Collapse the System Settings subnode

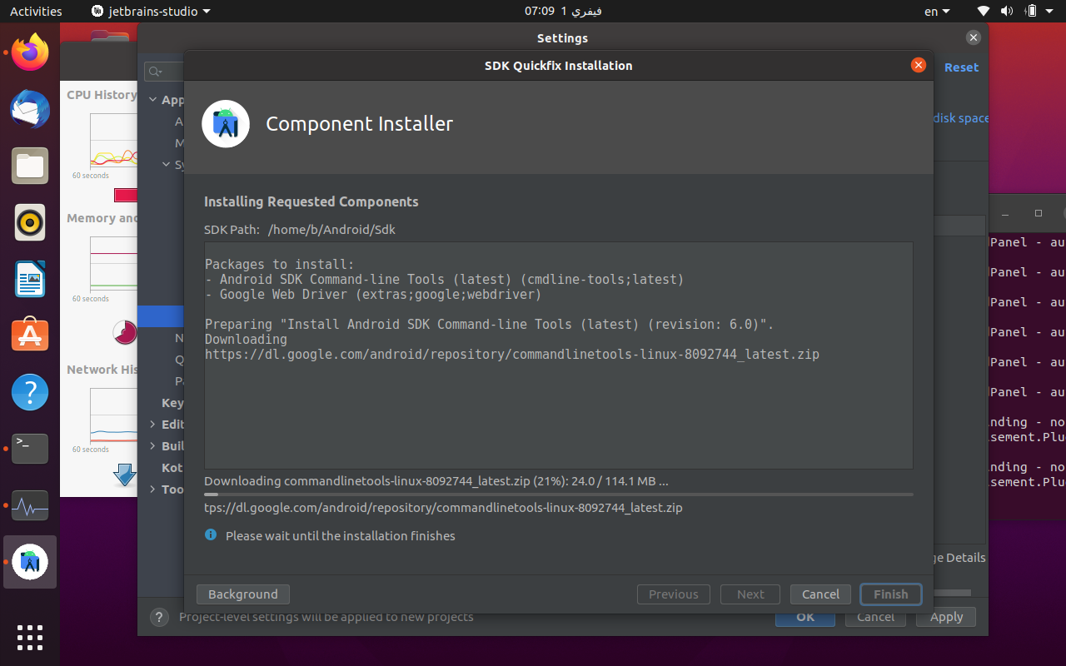(167, 165)
